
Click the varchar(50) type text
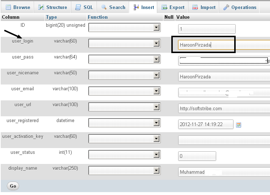[65, 73]
